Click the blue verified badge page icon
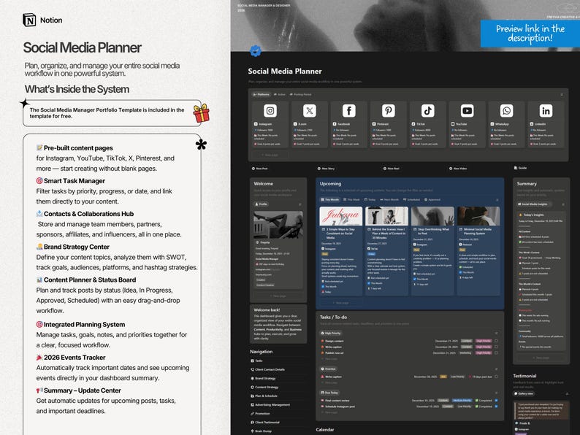 [x=255, y=50]
